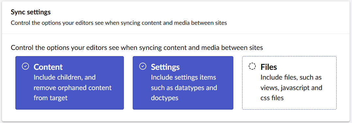Click the large description line above the cards
The image size is (352, 123).
[137, 48]
